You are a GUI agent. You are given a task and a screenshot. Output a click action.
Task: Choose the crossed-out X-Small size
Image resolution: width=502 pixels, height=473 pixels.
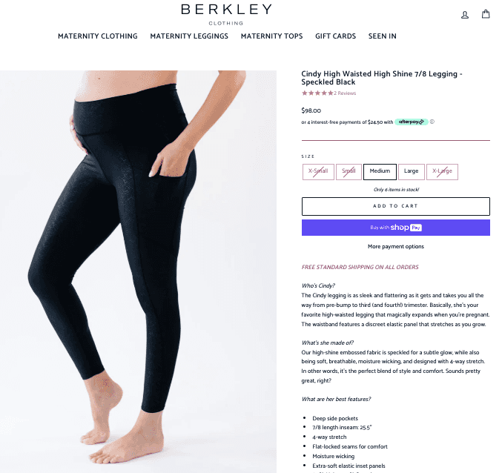coord(318,172)
